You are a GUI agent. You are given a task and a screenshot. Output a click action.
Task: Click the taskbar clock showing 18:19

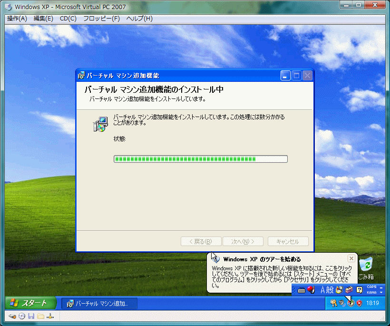[x=372, y=303]
